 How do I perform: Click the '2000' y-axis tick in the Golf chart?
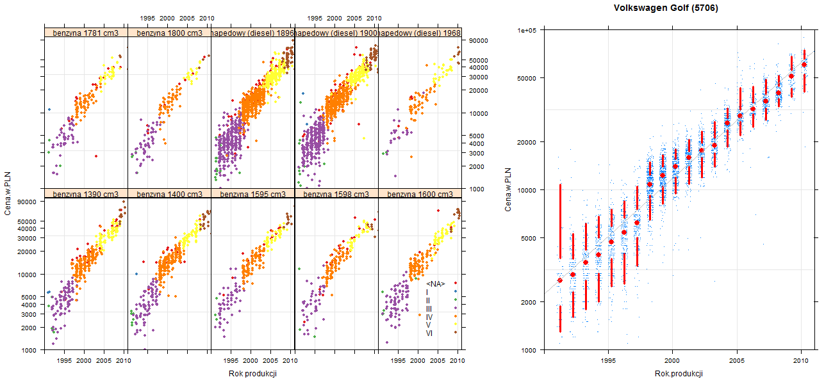click(x=529, y=302)
